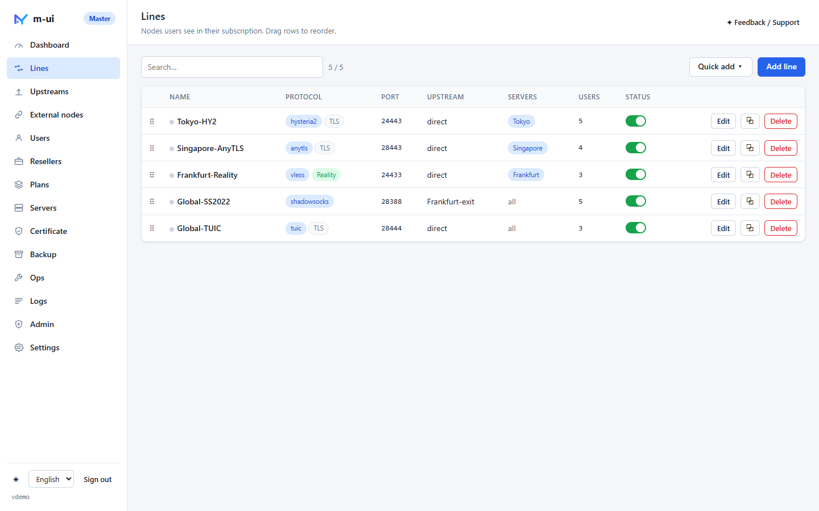
Task: Edit the Global-SS2022 line
Action: coord(723,201)
